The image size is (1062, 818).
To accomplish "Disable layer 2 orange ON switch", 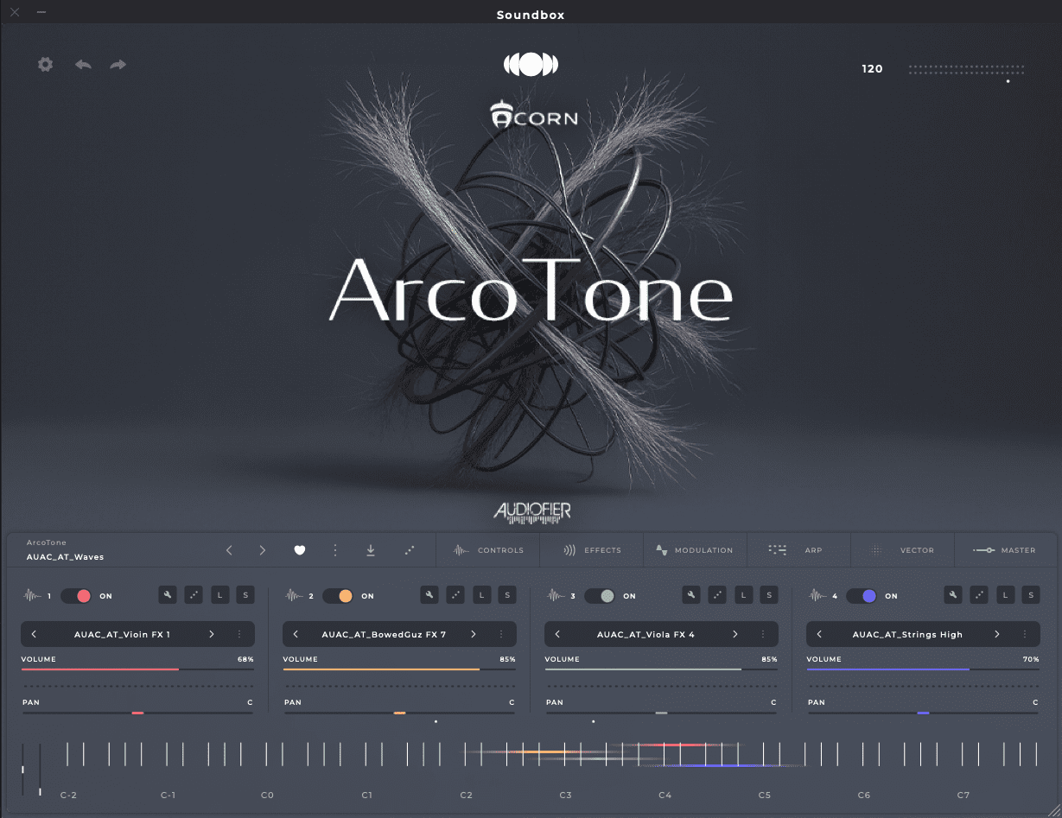I will point(339,596).
